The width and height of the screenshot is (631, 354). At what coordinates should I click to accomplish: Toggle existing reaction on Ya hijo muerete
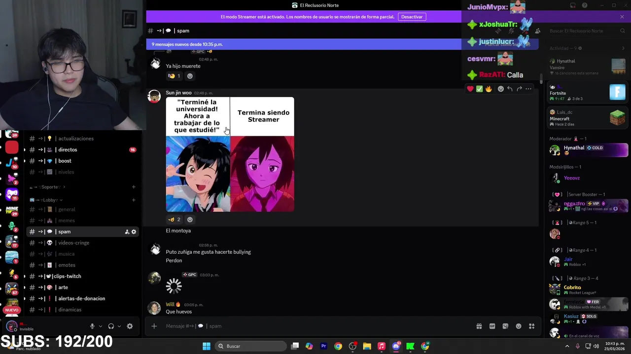(x=174, y=76)
